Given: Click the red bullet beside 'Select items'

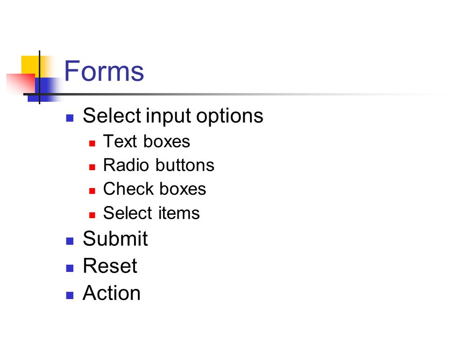Looking at the screenshot, I should tap(92, 215).
